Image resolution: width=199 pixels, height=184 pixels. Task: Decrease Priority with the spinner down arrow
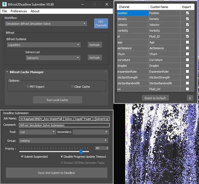click(x=107, y=149)
